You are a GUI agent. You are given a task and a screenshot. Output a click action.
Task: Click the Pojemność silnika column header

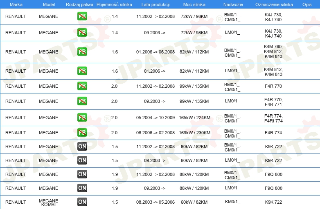coord(114,4)
